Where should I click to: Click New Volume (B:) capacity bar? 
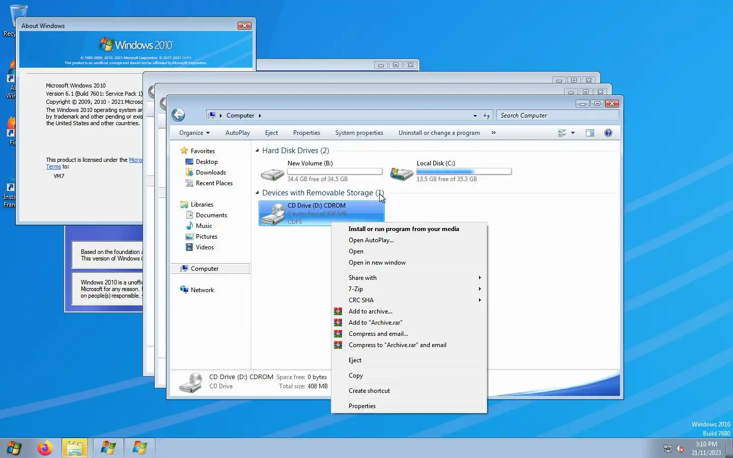pyautogui.click(x=334, y=171)
